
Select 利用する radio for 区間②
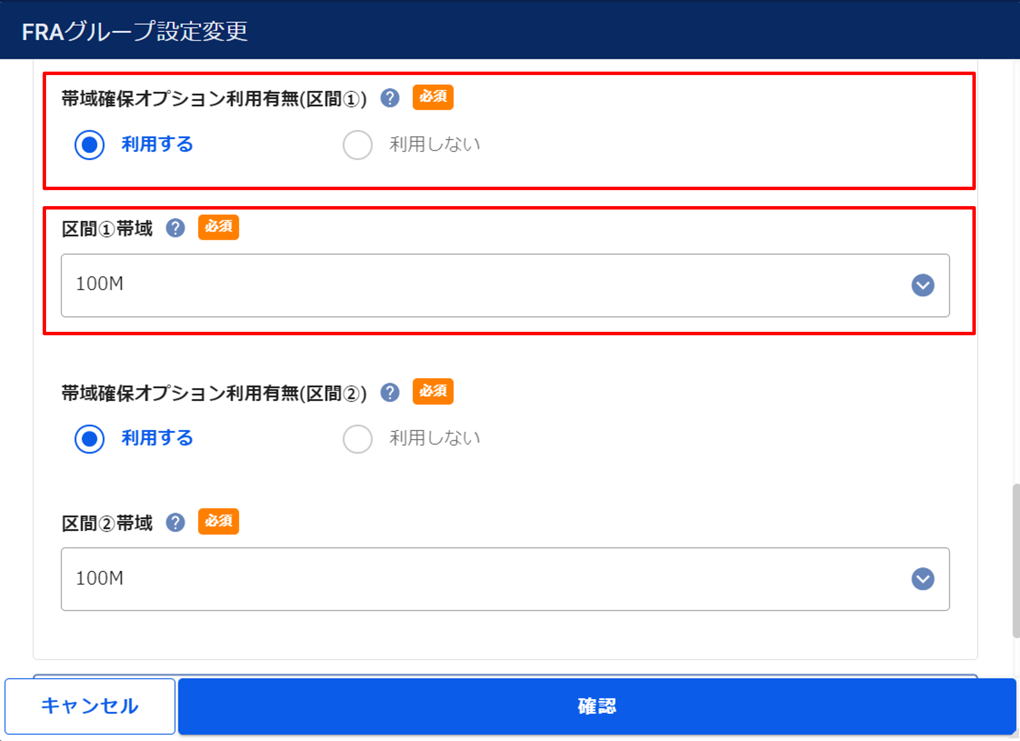point(90,439)
